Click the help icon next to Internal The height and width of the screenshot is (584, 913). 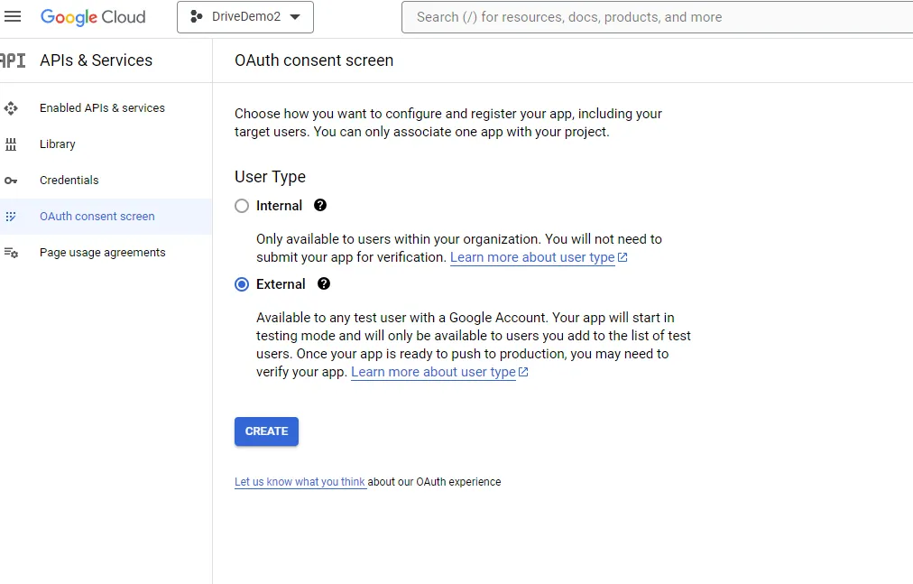click(320, 205)
